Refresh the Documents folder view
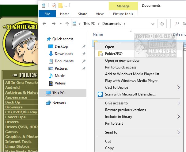This screenshot has width=186, height=152. click(162, 24)
